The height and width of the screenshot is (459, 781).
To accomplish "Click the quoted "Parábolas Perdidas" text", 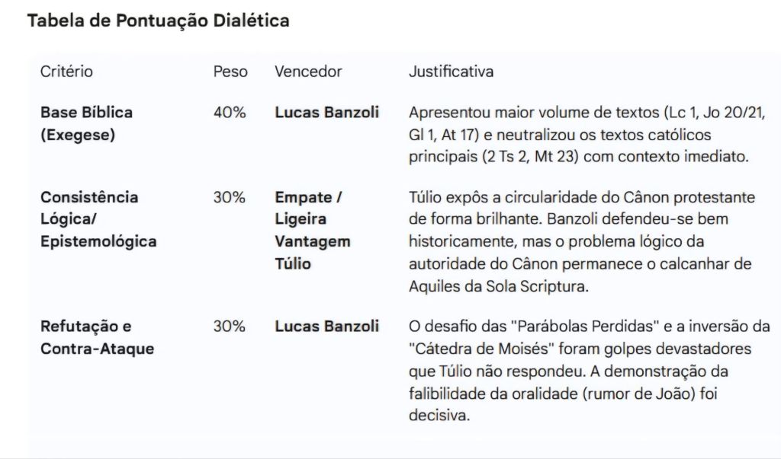I will point(586,327).
